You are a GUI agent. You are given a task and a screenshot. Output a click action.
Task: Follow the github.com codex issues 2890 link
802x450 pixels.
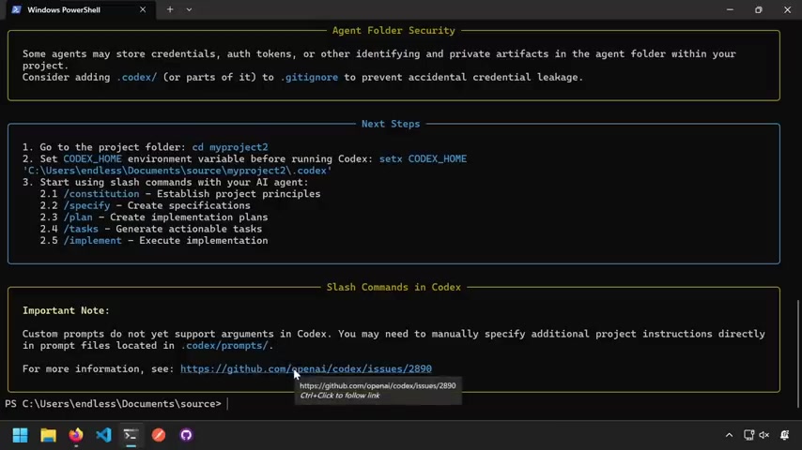point(306,368)
